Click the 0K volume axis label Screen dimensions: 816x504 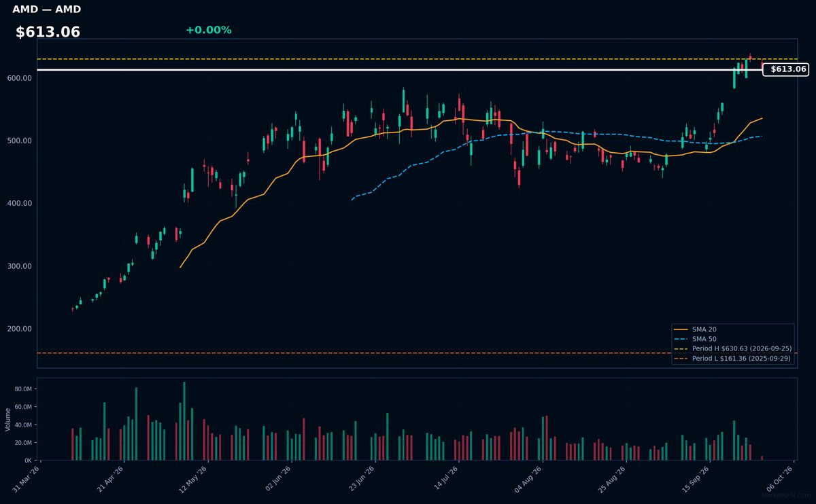[x=28, y=461]
